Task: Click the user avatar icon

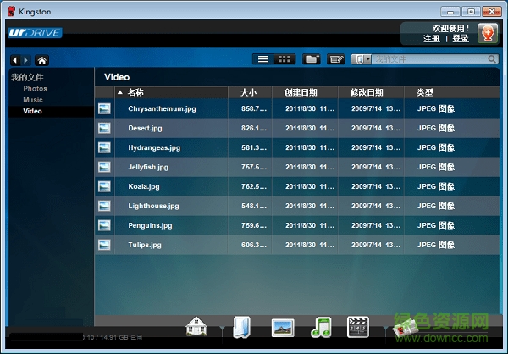Action: (487, 33)
